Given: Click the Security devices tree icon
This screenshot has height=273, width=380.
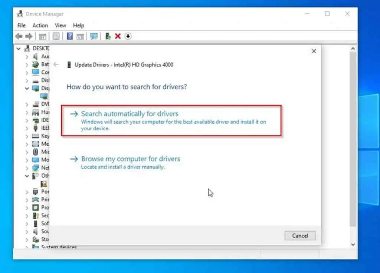Looking at the screenshot, I should 36,216.
